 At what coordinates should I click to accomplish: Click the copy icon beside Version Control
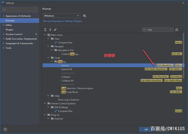click(36, 34)
